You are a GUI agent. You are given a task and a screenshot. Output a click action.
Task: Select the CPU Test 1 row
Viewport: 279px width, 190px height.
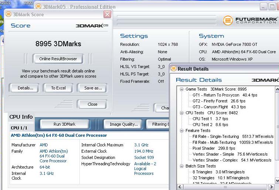[x=210, y=119]
